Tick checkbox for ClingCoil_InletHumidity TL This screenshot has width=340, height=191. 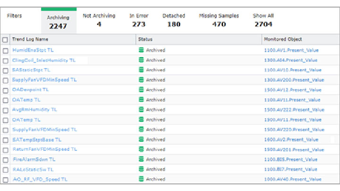tap(5, 61)
